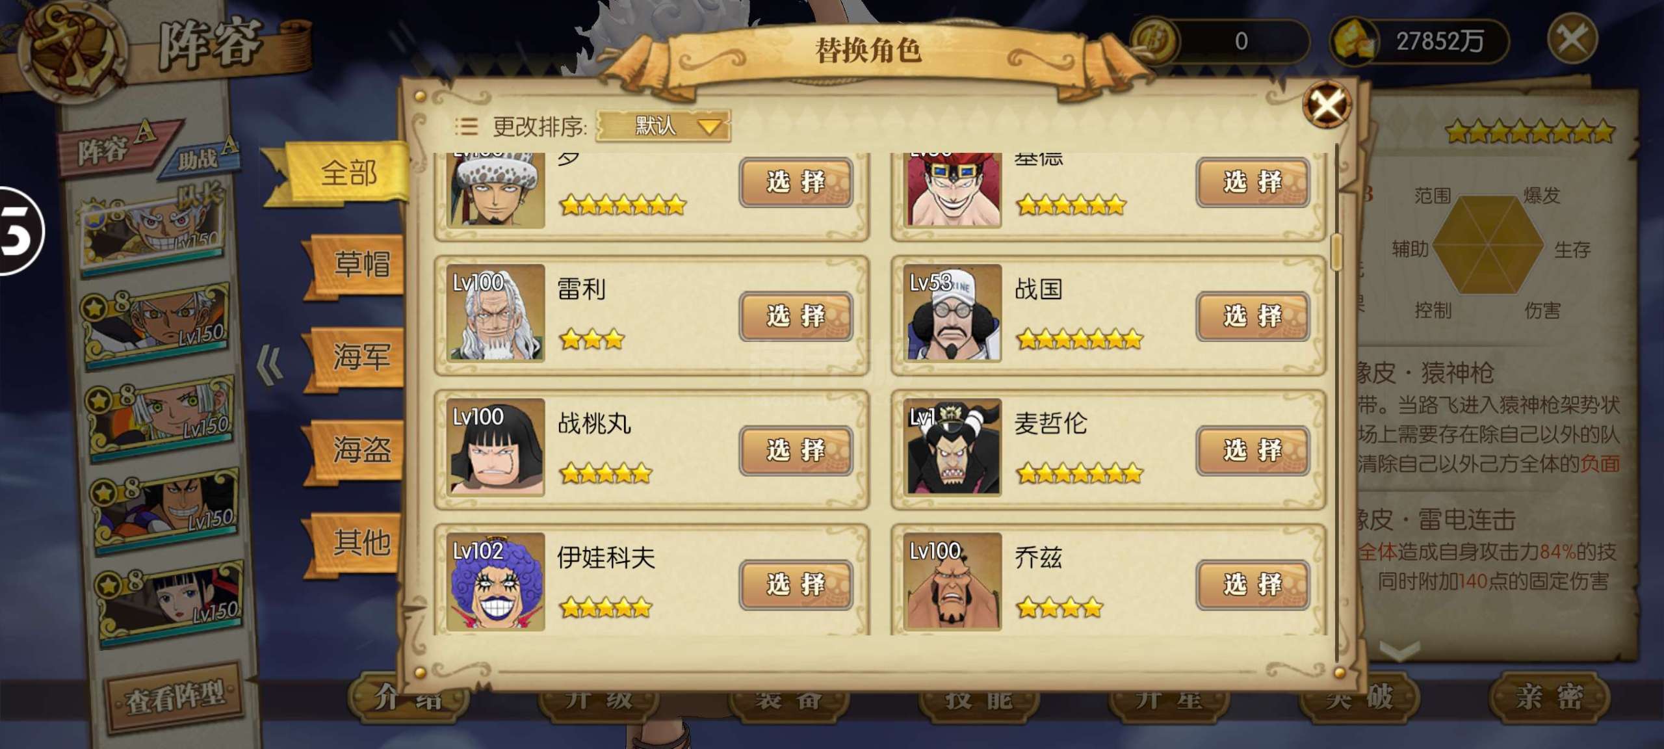Click the 伊娃科夫 character portrait
1664x749 pixels.
(496, 582)
